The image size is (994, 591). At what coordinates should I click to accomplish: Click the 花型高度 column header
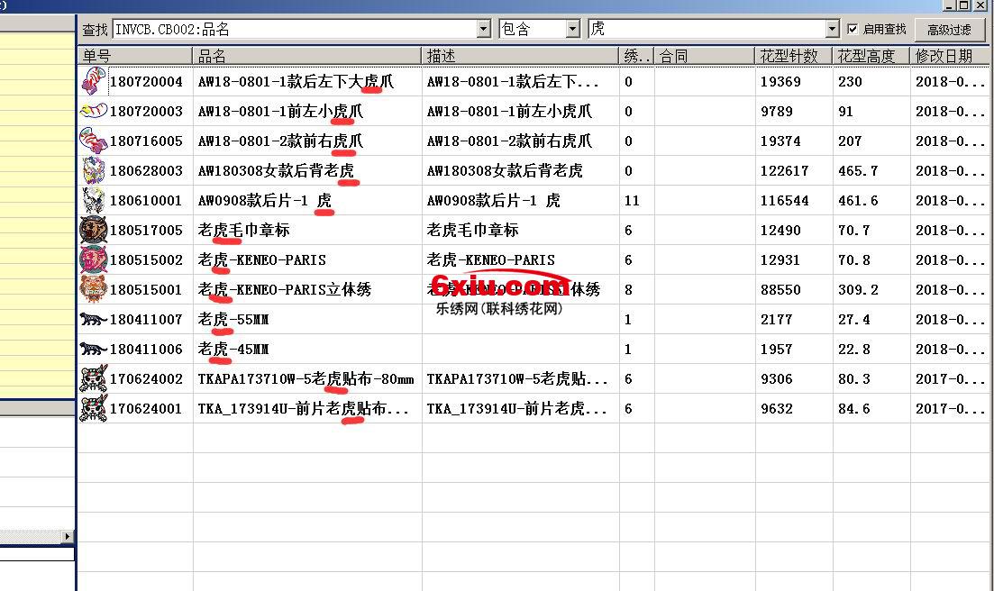870,56
